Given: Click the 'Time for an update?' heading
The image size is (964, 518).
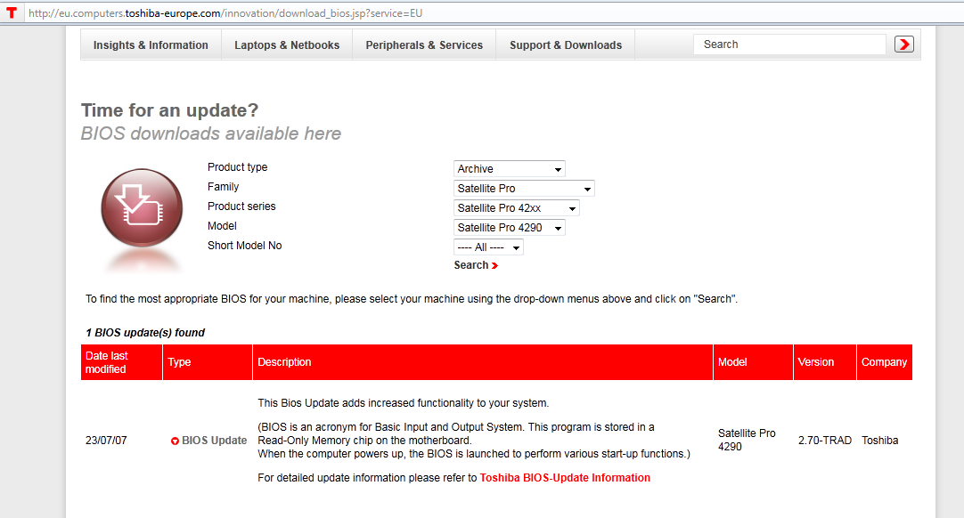Looking at the screenshot, I should (169, 110).
